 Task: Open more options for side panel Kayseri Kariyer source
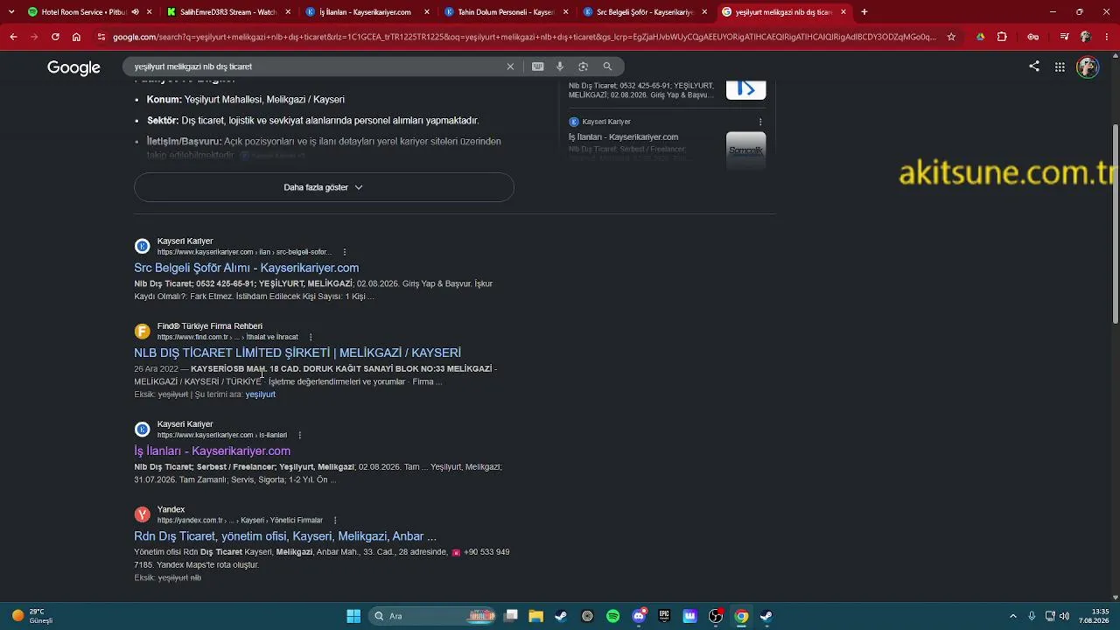tap(760, 122)
